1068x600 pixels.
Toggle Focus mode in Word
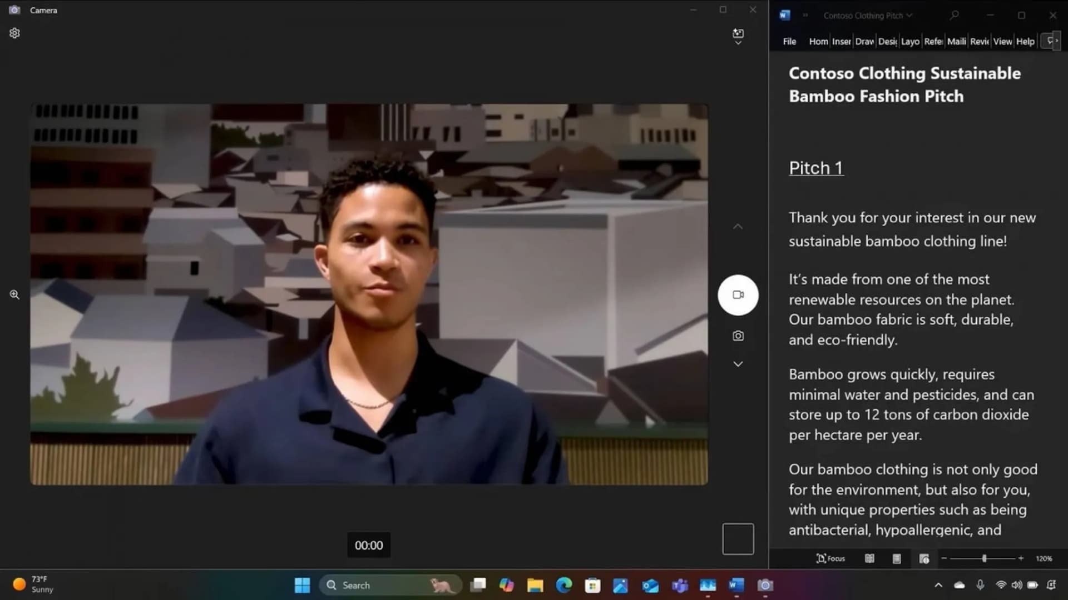830,558
